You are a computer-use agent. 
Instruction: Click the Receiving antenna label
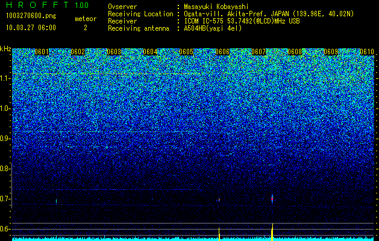click(139, 28)
